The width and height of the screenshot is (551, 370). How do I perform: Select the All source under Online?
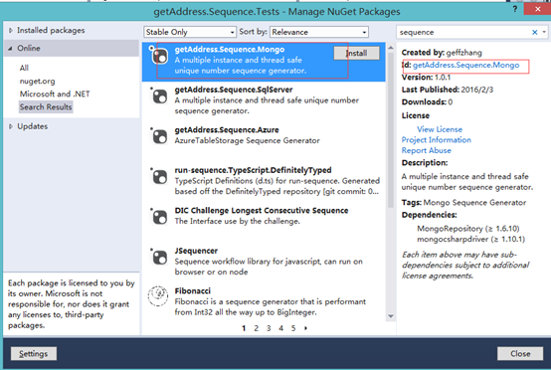tap(24, 68)
